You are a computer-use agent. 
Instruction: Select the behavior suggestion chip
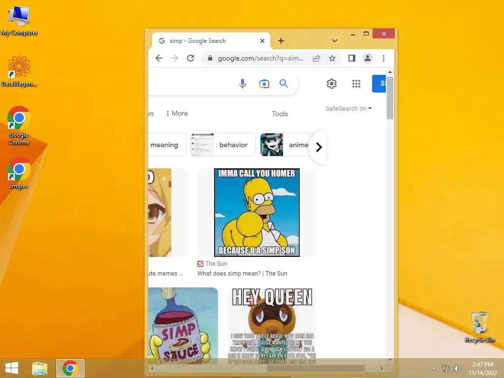(223, 145)
